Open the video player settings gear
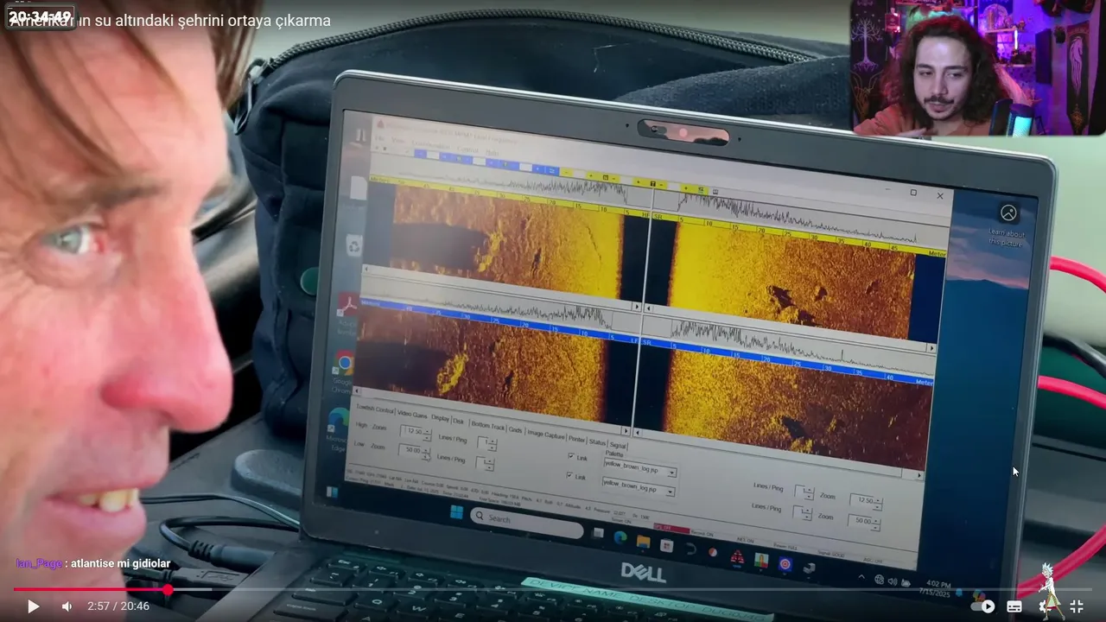This screenshot has height=622, width=1106. point(1046,606)
